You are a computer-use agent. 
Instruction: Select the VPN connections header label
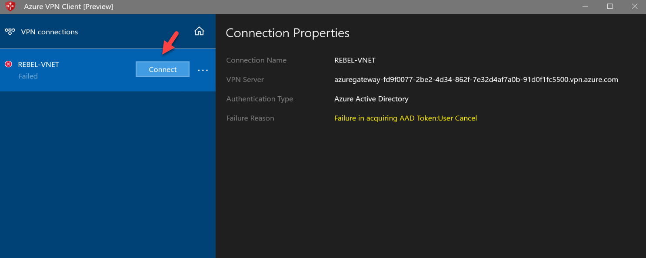pyautogui.click(x=49, y=31)
